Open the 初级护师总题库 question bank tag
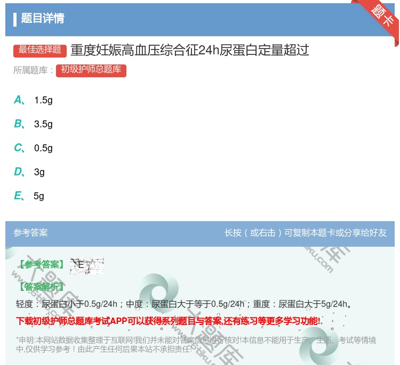 (x=91, y=70)
